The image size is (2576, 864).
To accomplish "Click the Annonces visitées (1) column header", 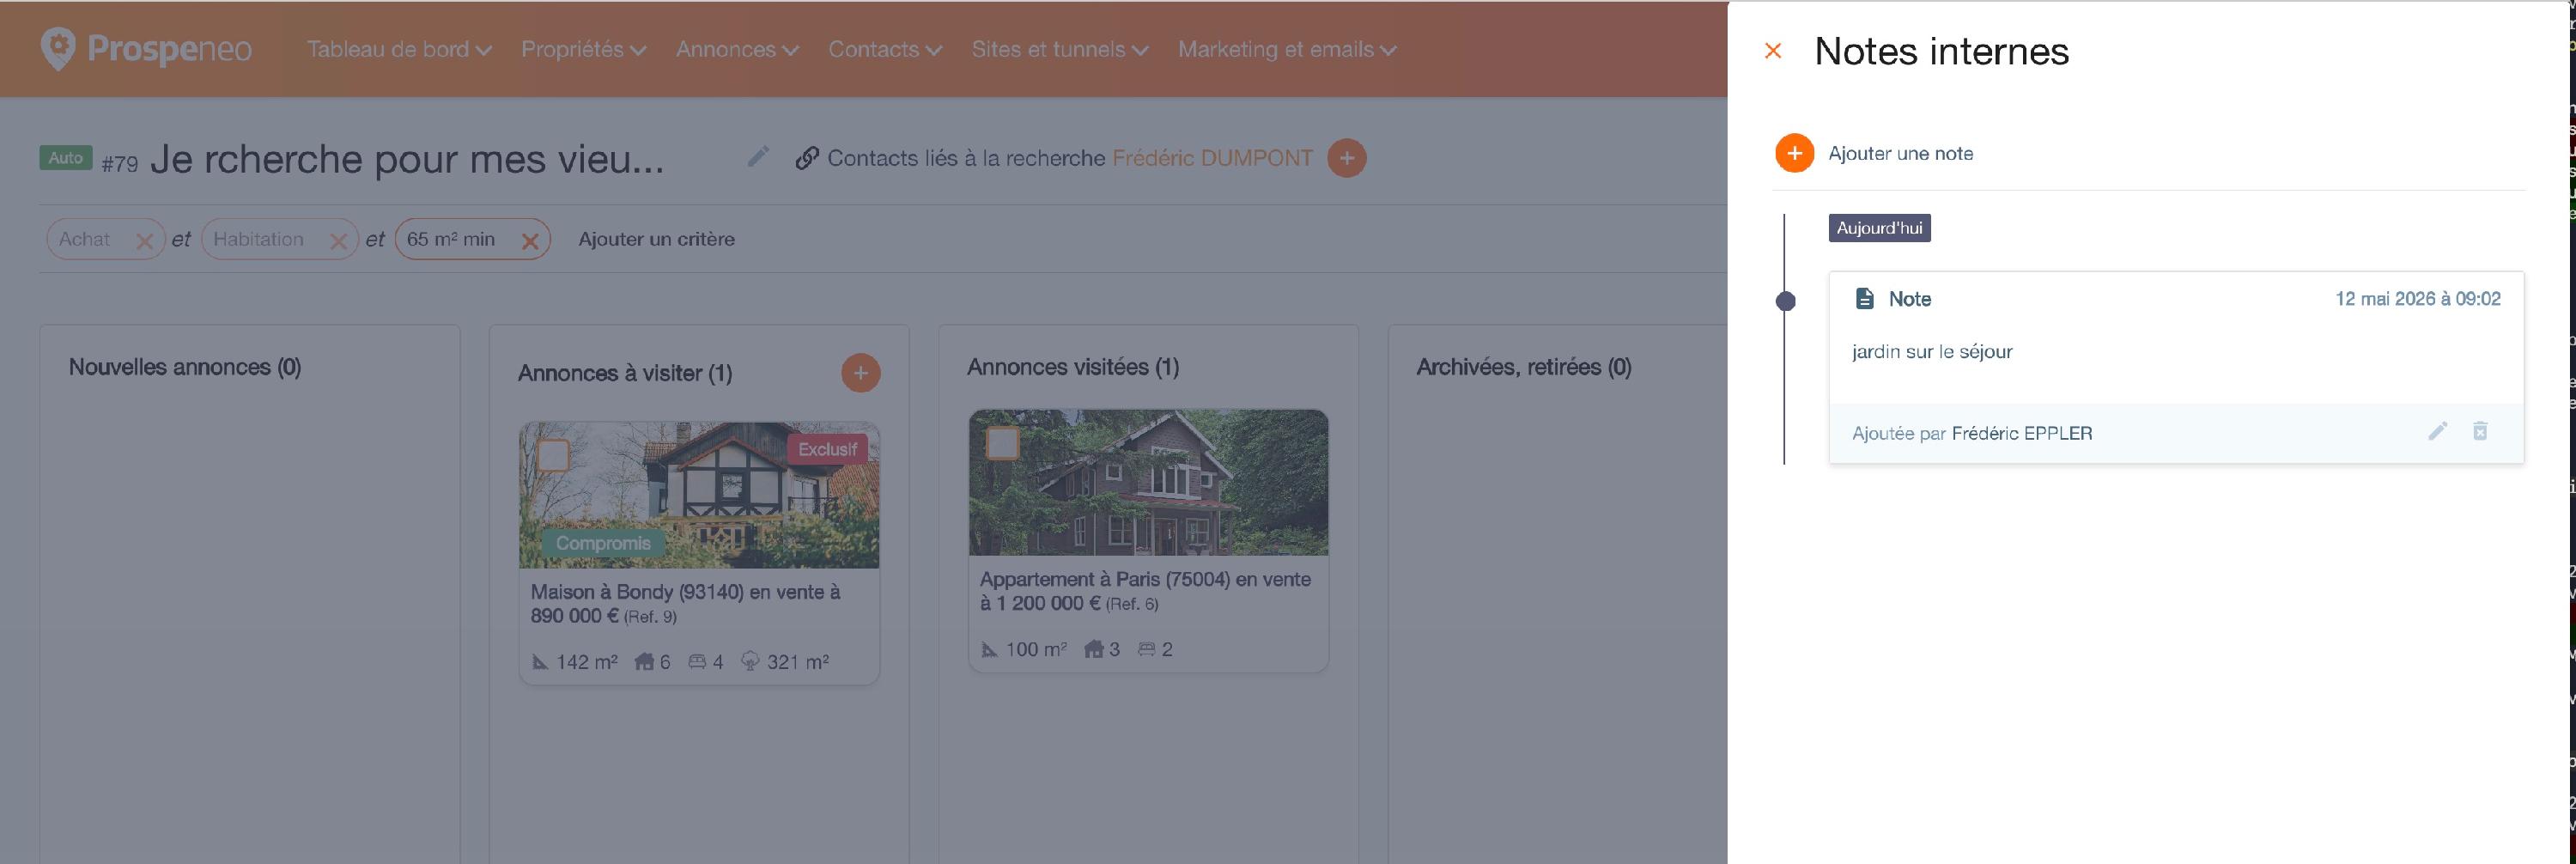I will point(1073,367).
